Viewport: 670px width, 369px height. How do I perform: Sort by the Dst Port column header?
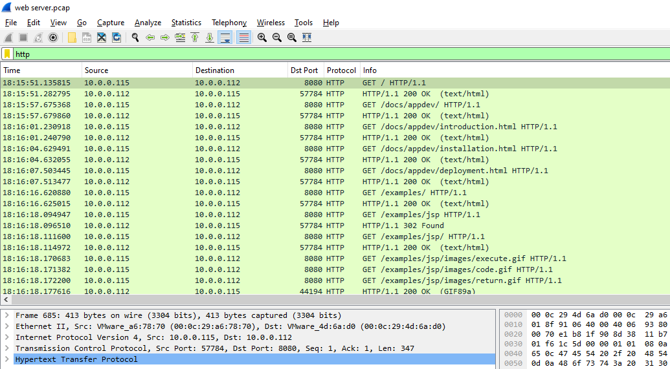click(304, 70)
